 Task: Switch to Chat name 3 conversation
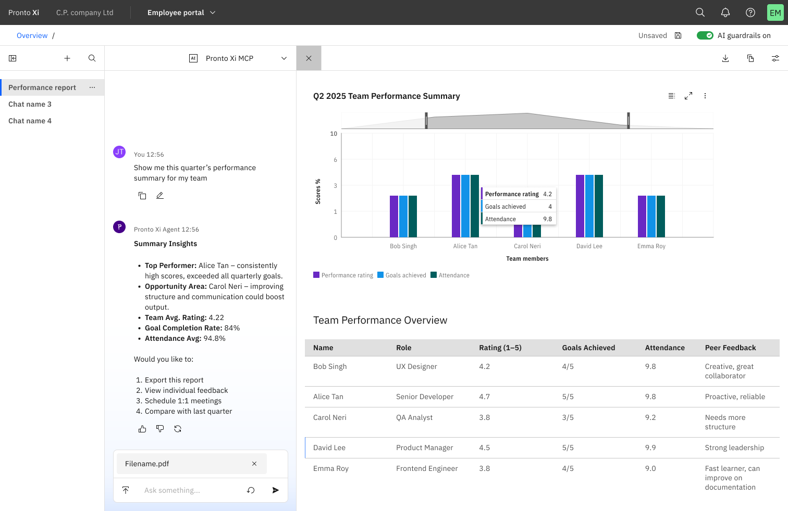30,104
